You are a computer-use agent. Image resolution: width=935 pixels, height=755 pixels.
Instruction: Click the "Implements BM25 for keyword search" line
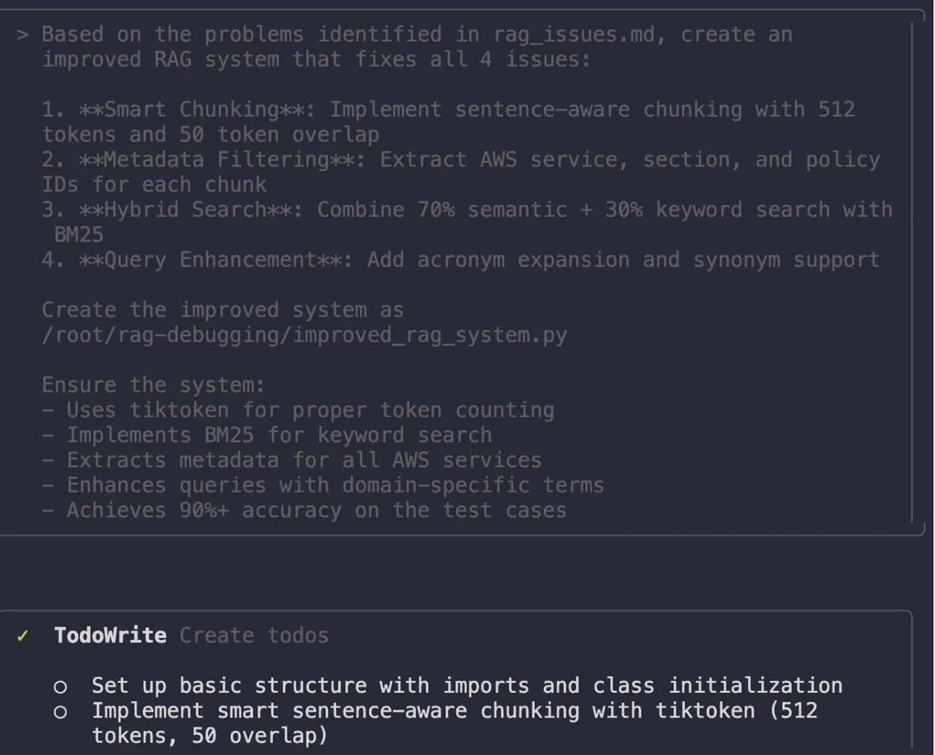point(278,436)
